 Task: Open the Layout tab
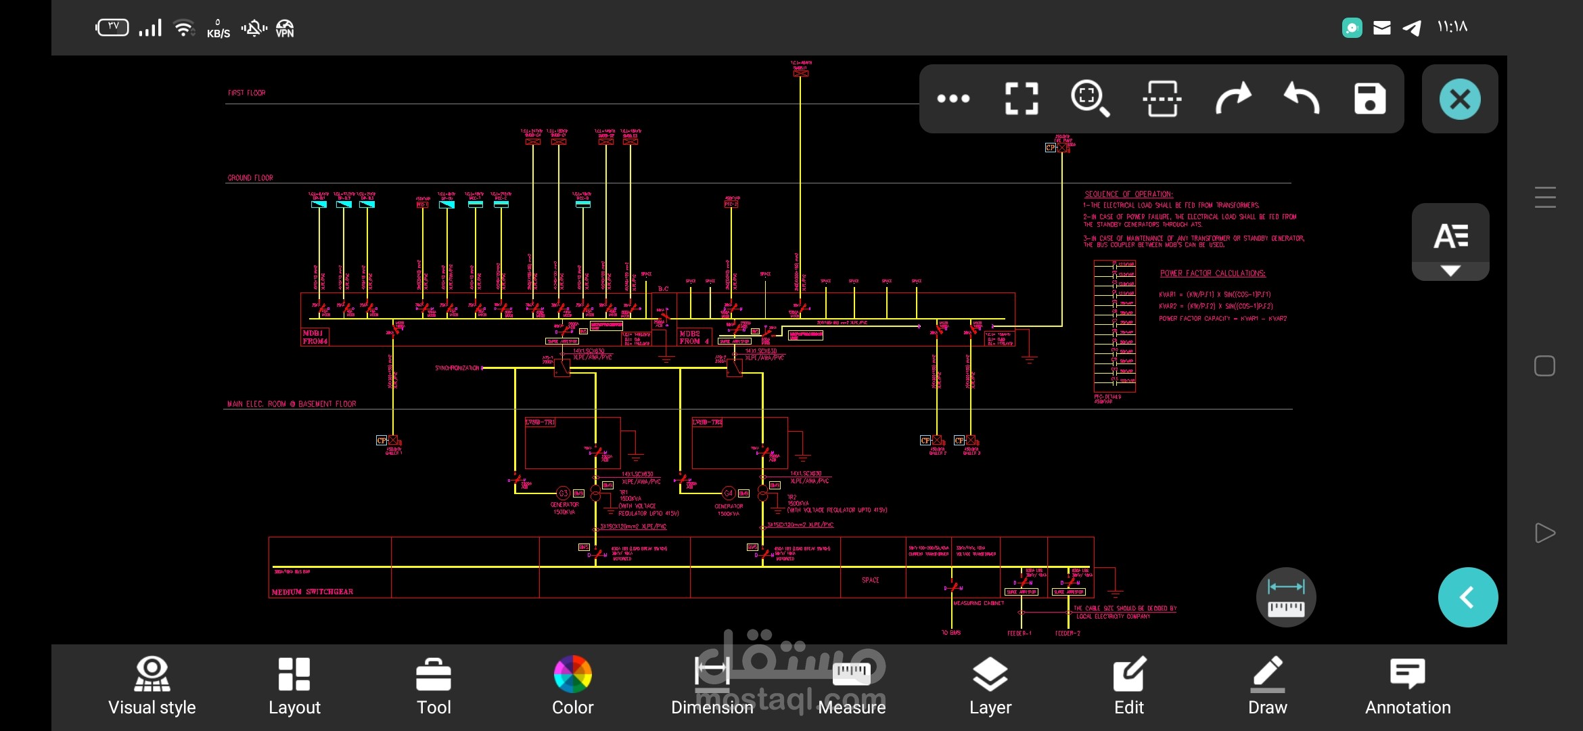point(294,686)
